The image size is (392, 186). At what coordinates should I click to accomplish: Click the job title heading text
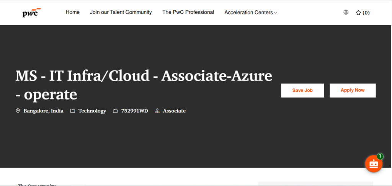point(144,85)
